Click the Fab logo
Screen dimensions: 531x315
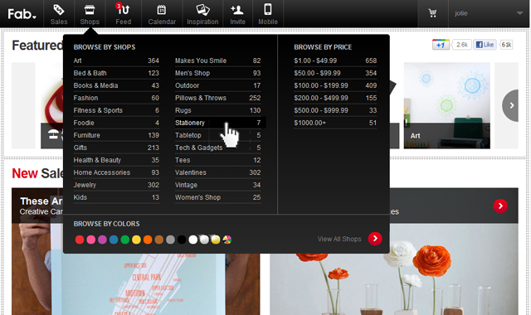pyautogui.click(x=22, y=14)
